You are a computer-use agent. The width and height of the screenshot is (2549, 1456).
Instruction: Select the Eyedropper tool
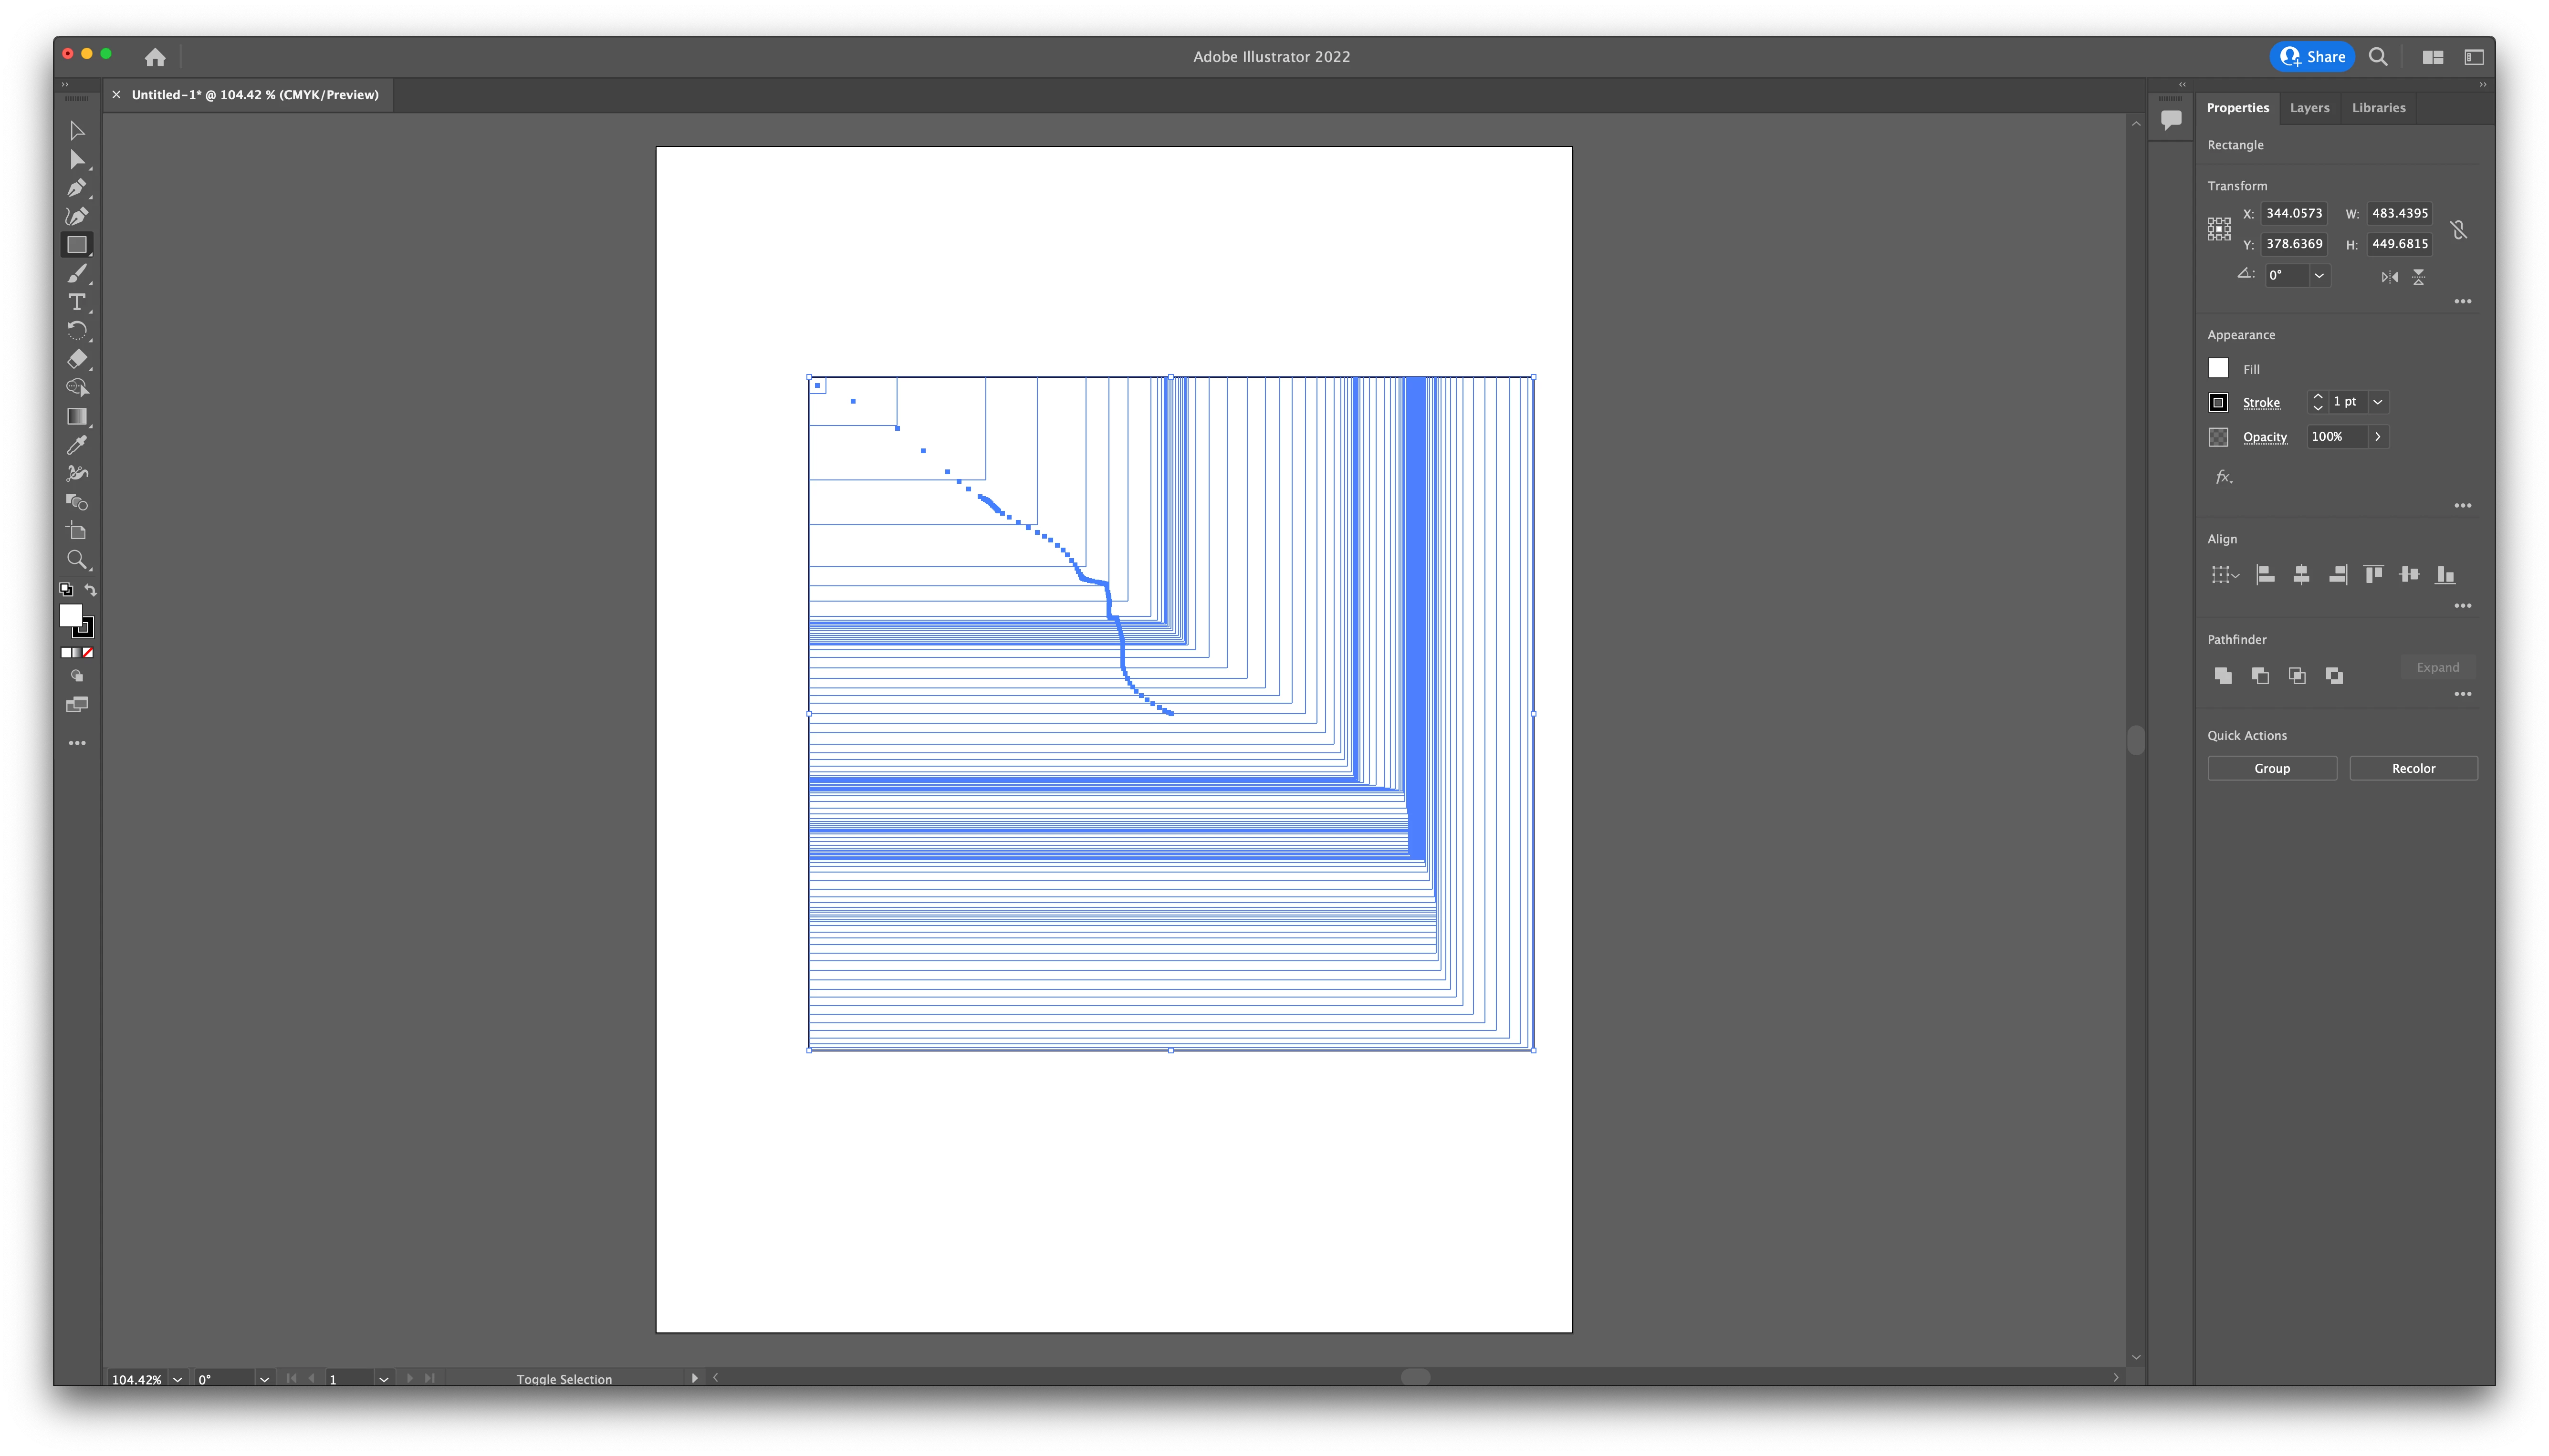click(77, 445)
